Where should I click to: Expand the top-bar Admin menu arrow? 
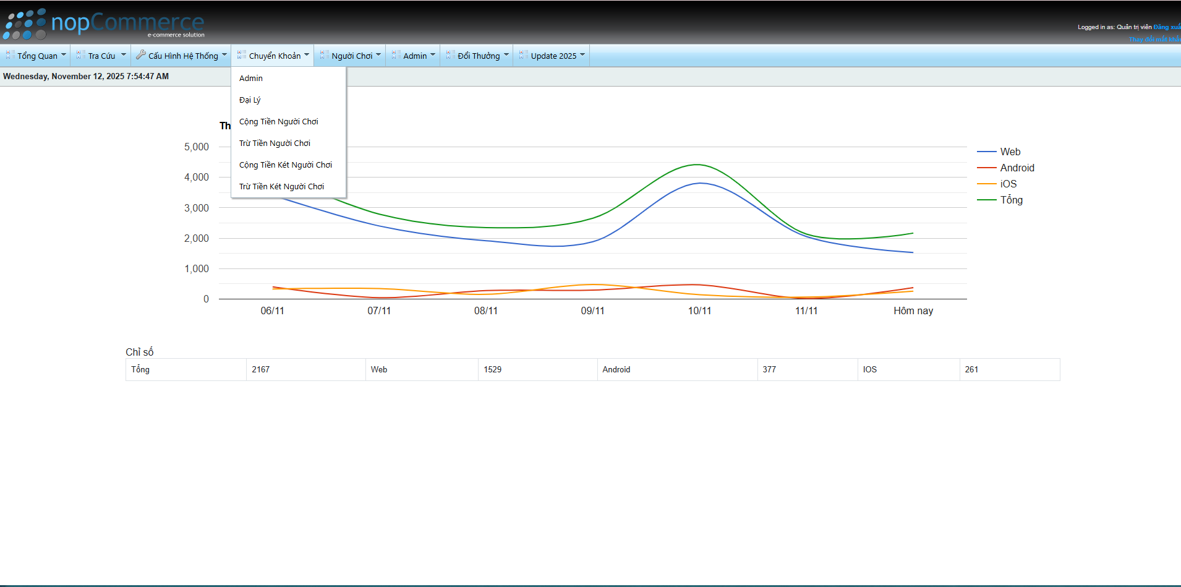(432, 54)
